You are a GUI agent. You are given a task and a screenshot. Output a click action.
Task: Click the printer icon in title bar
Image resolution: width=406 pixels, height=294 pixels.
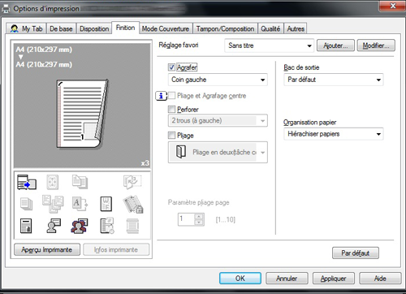(x=6, y=9)
